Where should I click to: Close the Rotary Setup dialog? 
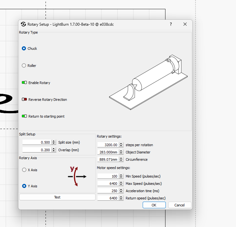pos(185,24)
